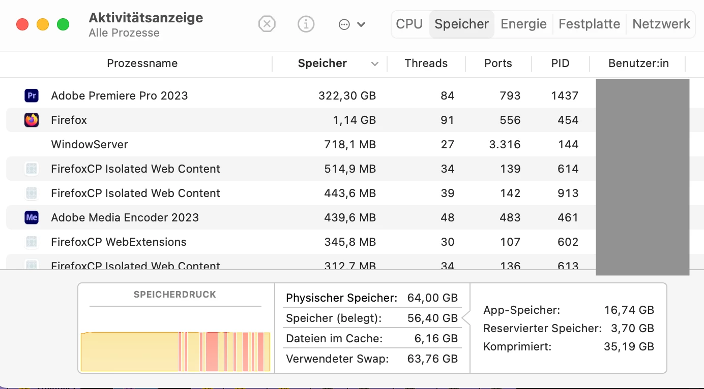Sort by the Prozessname column header
Viewport: 704px width, 389px height.
click(142, 63)
